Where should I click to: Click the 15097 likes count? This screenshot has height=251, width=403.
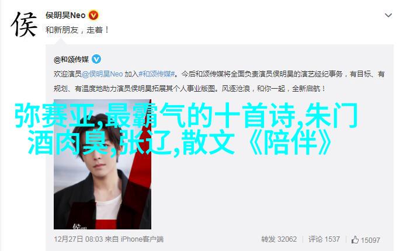[370, 240]
